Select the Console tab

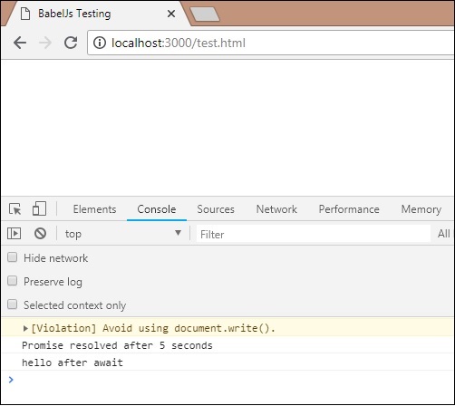coord(157,209)
